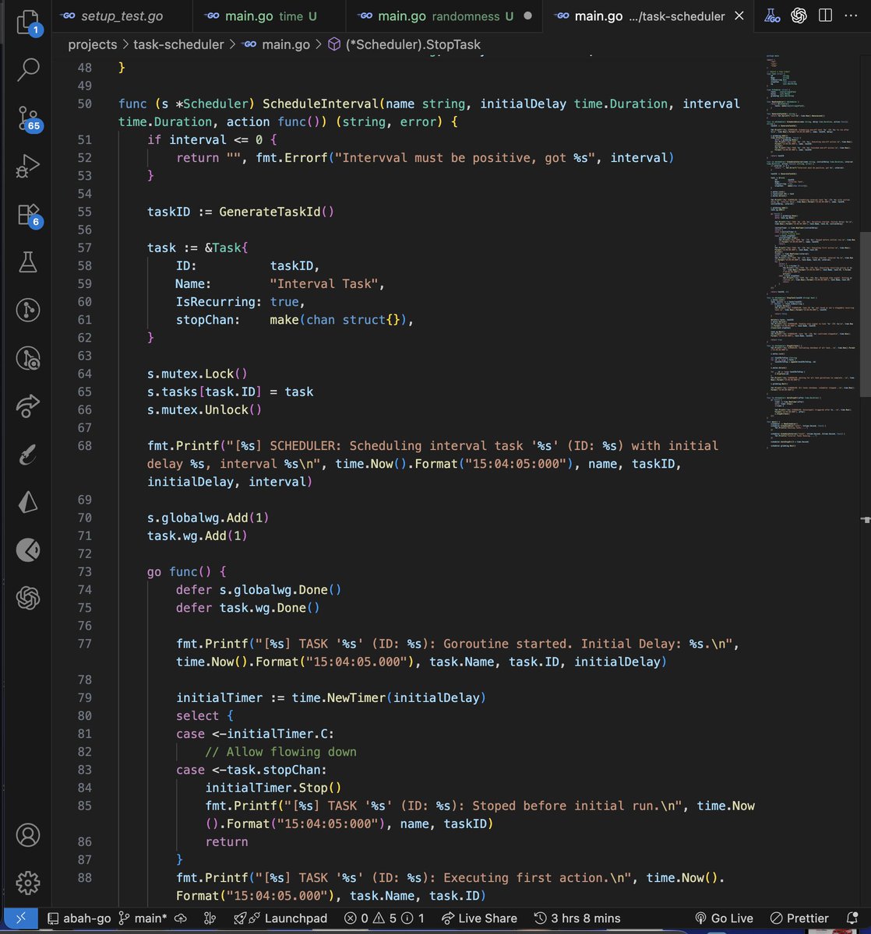Click the scroll position marker on the right edge
Screen dimensions: 871x934
pos(865,518)
